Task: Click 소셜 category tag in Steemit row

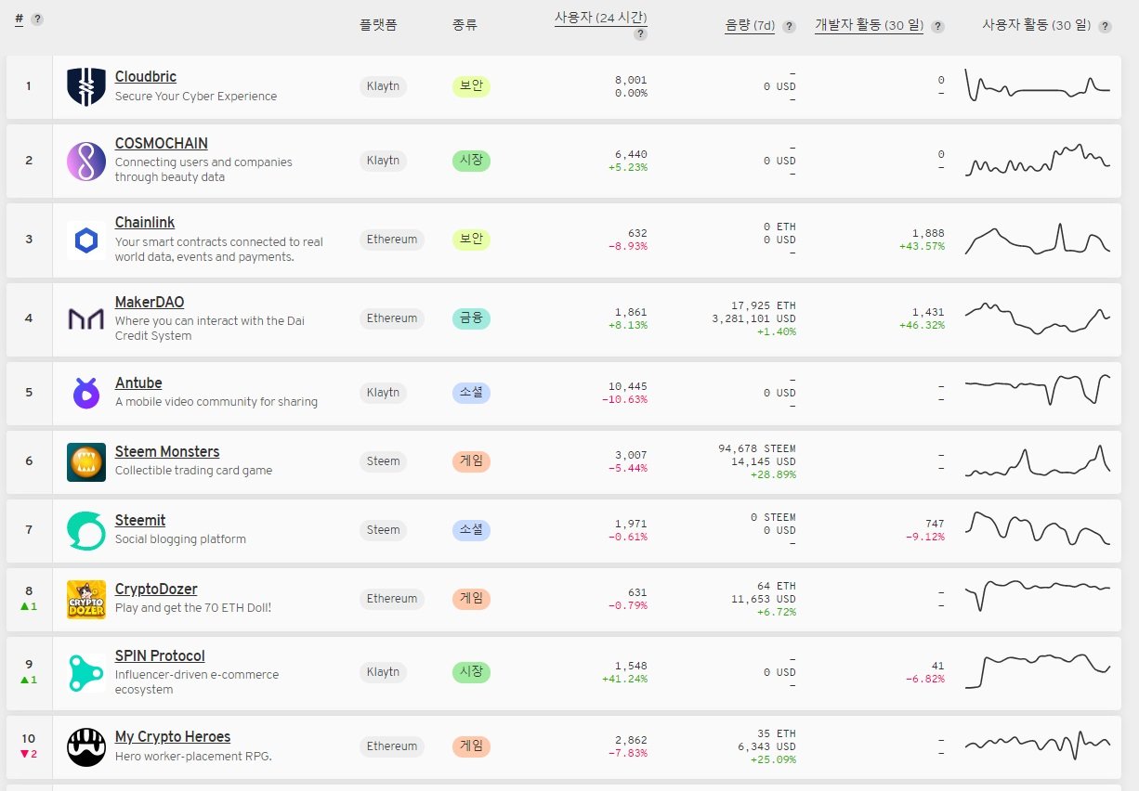Action: tap(471, 530)
